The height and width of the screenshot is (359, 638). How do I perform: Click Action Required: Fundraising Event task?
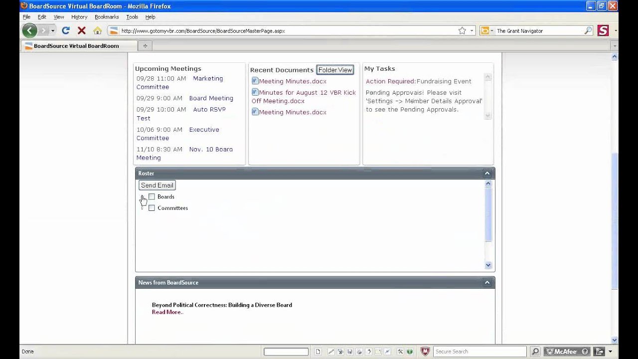(x=418, y=81)
